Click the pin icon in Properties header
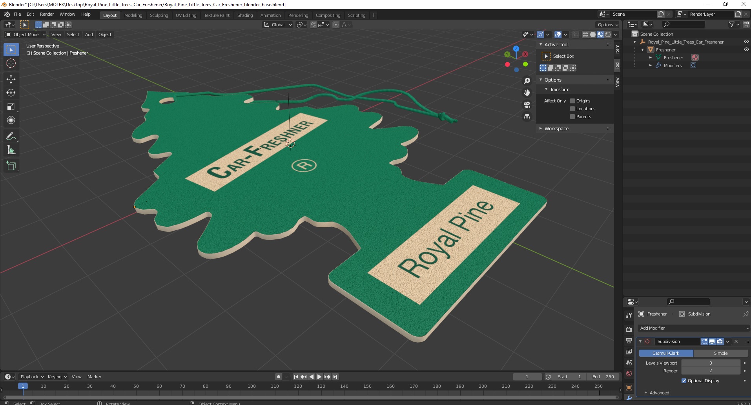This screenshot has width=751, height=405. pos(746,314)
